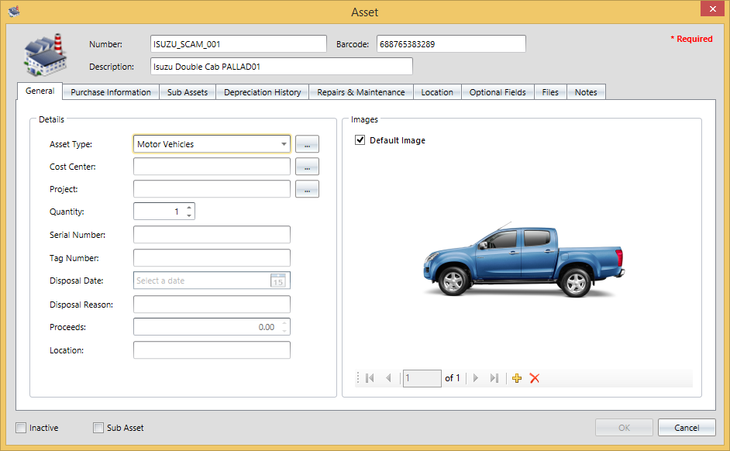Go to previous image in navigator
This screenshot has height=451, width=730.
[x=388, y=378]
